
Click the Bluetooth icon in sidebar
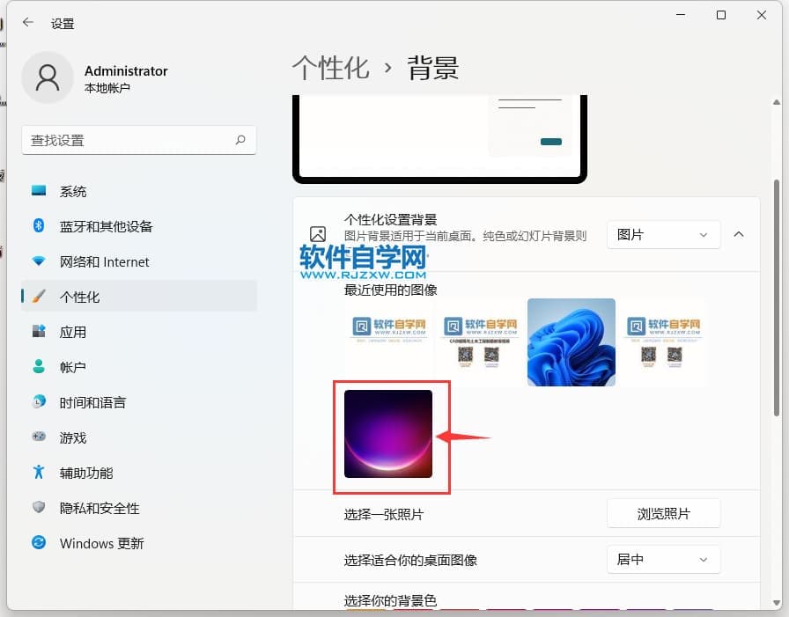point(39,226)
